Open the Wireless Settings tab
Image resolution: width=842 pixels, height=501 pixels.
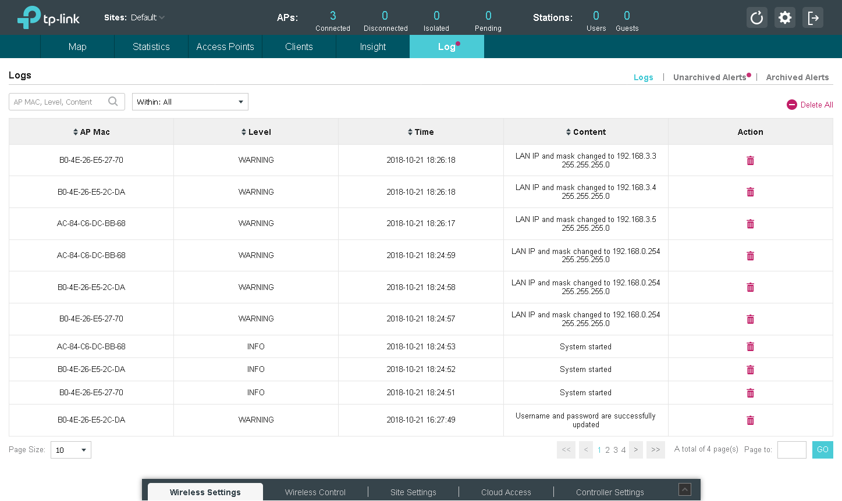pyautogui.click(x=205, y=492)
